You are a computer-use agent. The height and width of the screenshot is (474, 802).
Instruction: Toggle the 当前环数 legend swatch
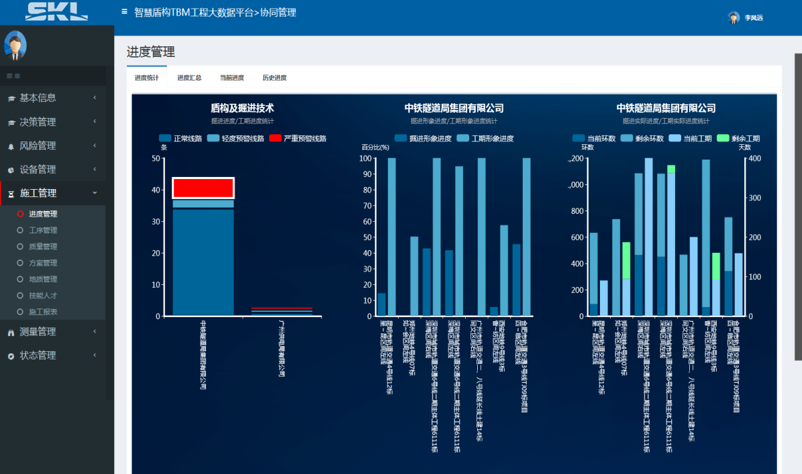579,138
